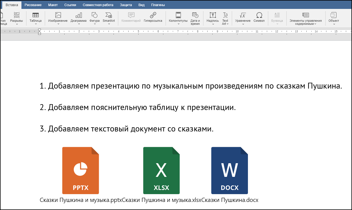Click the Фигура shape icon
This screenshot has height=210, width=352.
(95, 15)
